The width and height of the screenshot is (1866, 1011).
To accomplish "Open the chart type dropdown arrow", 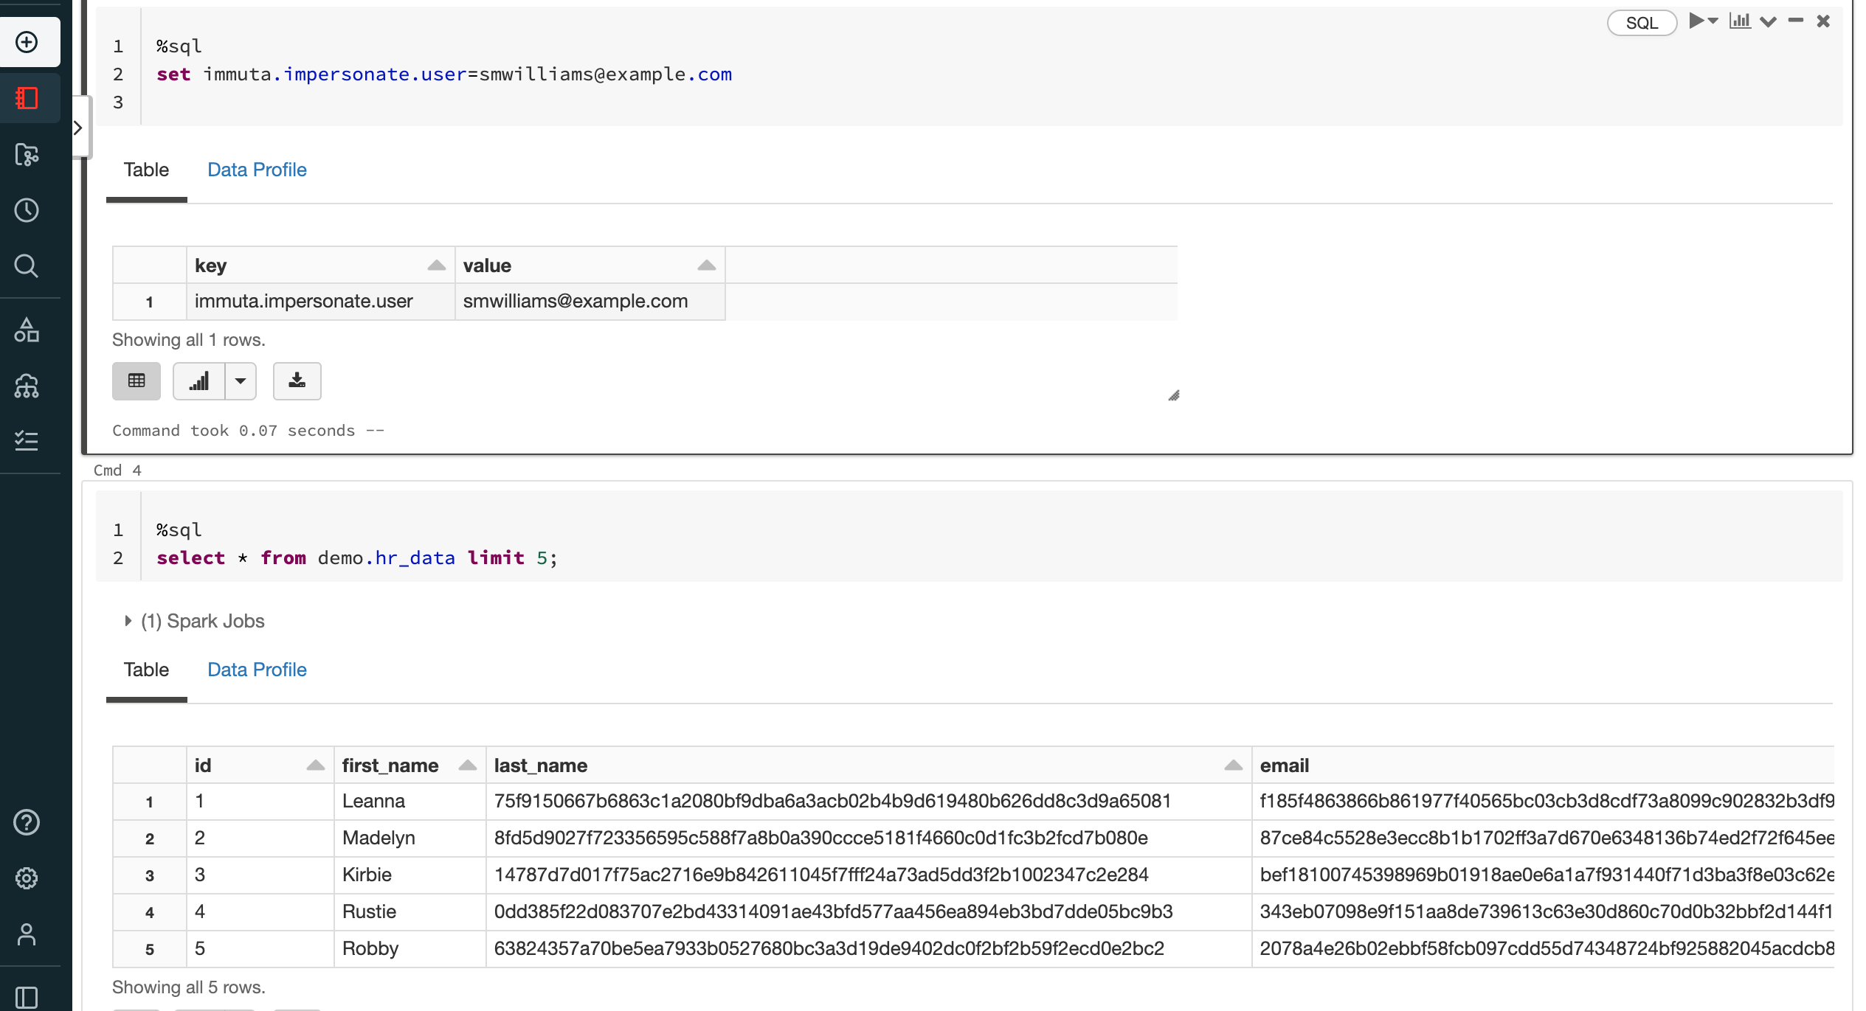I will 241,381.
